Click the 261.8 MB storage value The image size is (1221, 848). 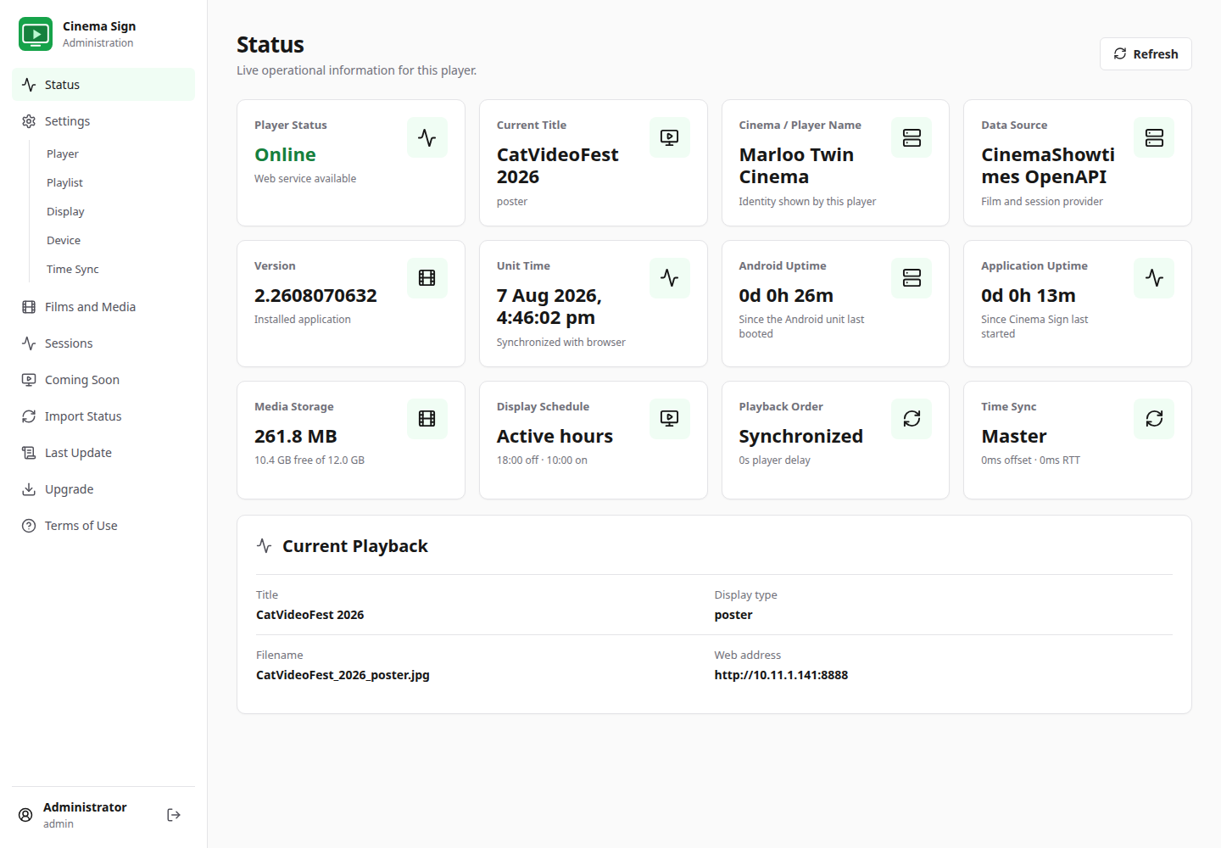click(x=296, y=436)
